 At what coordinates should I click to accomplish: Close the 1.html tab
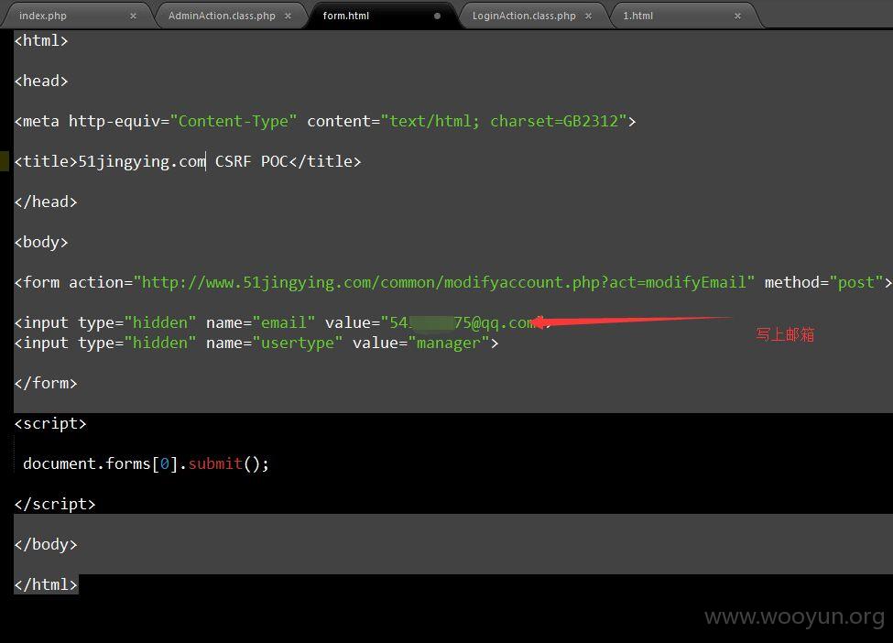tap(737, 16)
